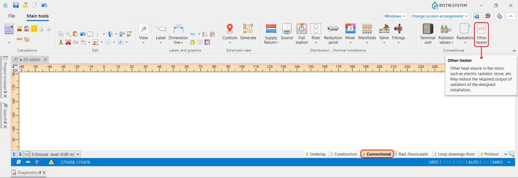Add a Terminal unit
Image resolution: width=518 pixels, height=178 pixels.
coord(428,34)
